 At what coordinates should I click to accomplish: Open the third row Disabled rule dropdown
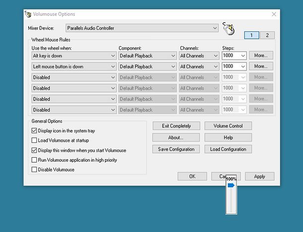[74, 77]
